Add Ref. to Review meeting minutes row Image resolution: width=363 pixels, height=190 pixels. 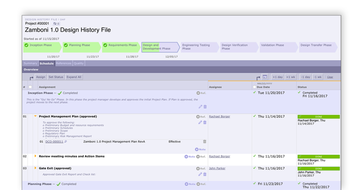pyautogui.click(x=201, y=157)
